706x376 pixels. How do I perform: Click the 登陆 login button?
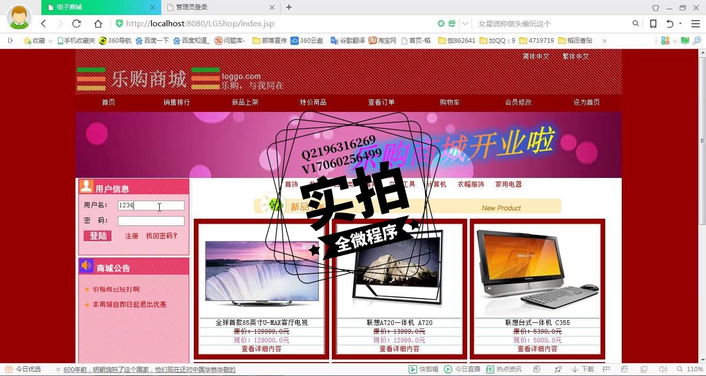(98, 236)
